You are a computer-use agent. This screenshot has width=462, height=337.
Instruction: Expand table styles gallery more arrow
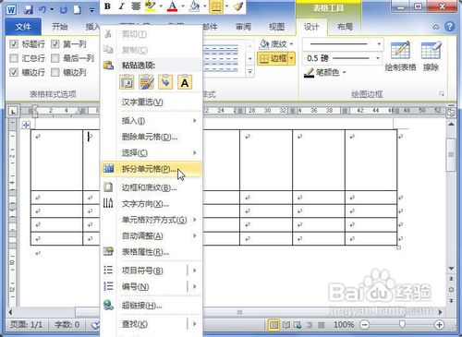[250, 72]
